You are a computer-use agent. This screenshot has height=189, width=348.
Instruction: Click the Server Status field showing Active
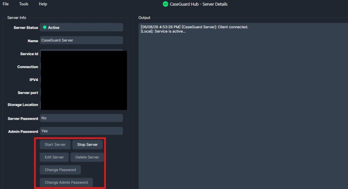(x=81, y=27)
